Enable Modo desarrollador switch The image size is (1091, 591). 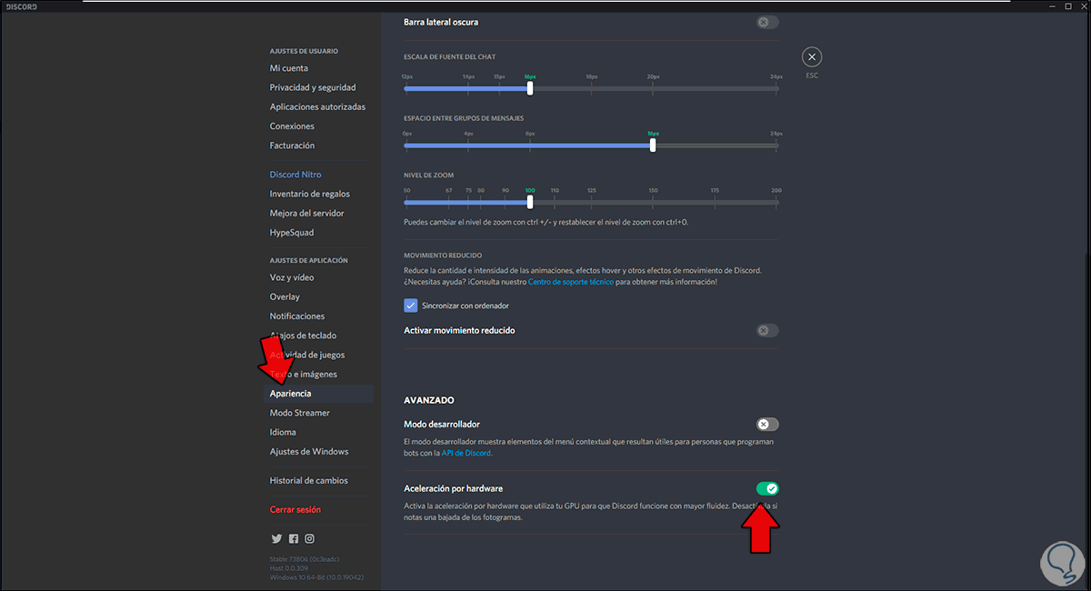click(x=767, y=424)
